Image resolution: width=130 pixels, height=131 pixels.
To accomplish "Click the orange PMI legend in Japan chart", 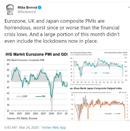I will [x=117, y=114].
